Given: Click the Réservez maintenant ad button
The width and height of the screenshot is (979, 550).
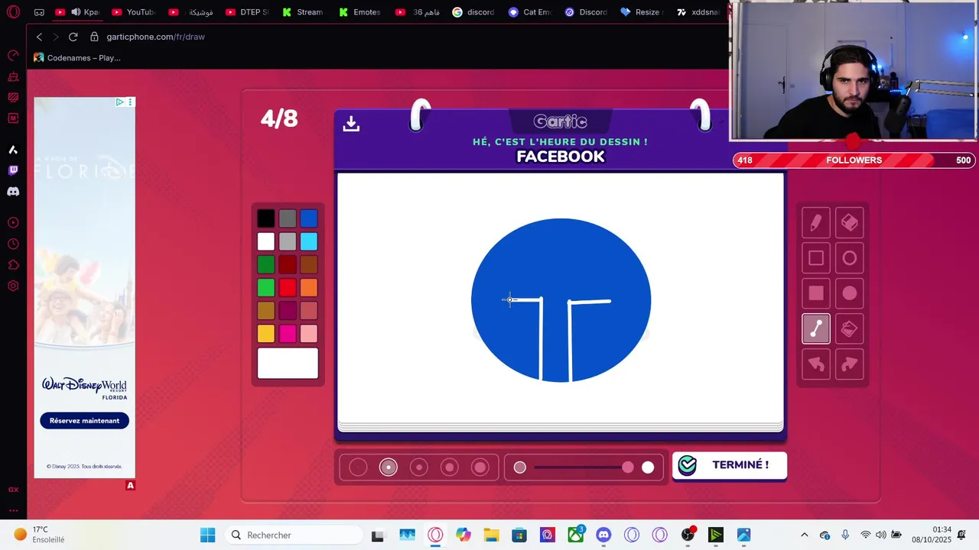Looking at the screenshot, I should click(x=84, y=421).
